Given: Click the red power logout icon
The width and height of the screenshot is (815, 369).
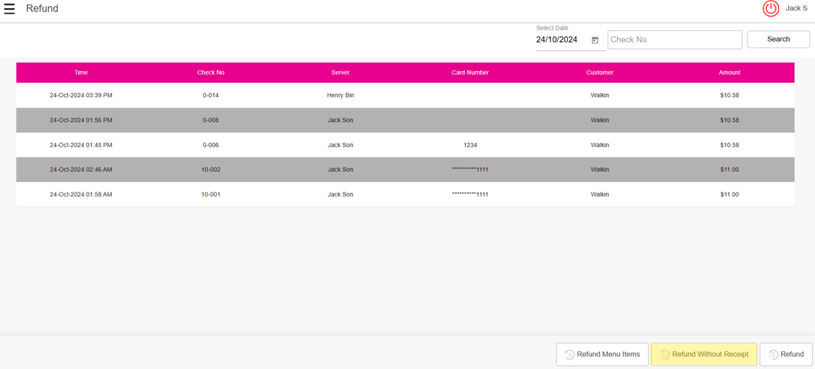Looking at the screenshot, I should click(x=771, y=8).
